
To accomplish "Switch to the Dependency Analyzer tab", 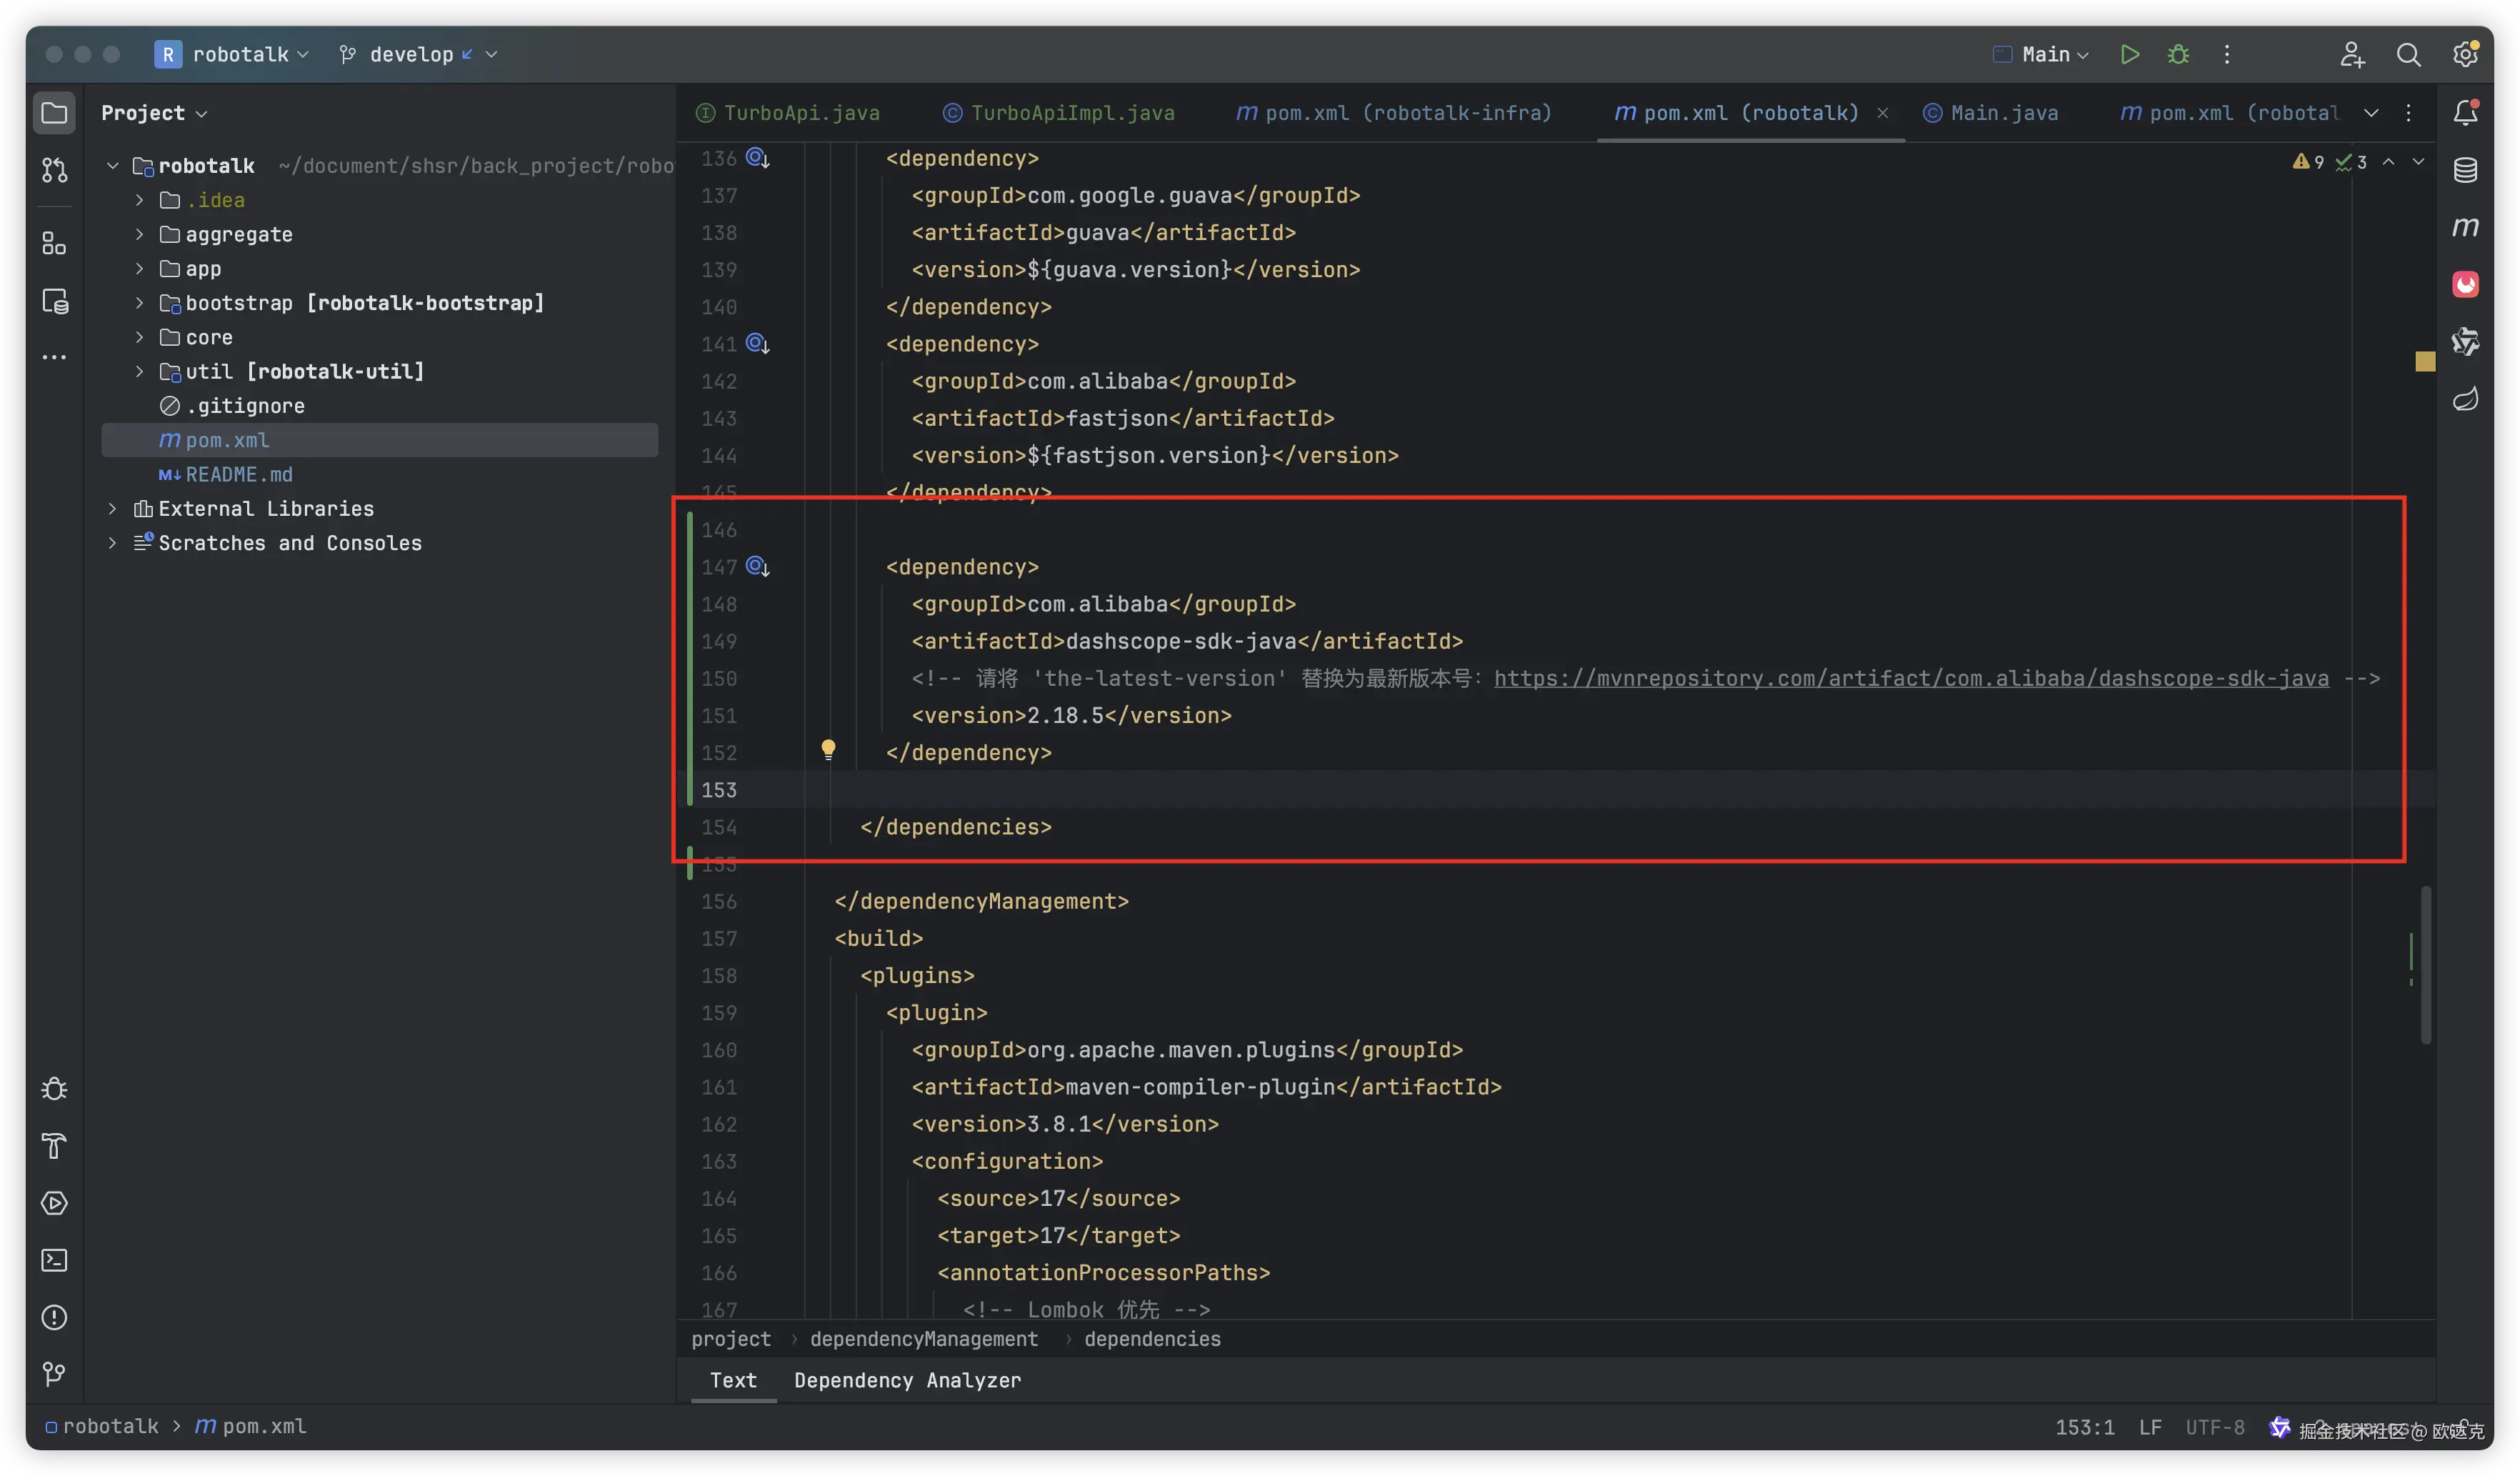I will pyautogui.click(x=907, y=1380).
